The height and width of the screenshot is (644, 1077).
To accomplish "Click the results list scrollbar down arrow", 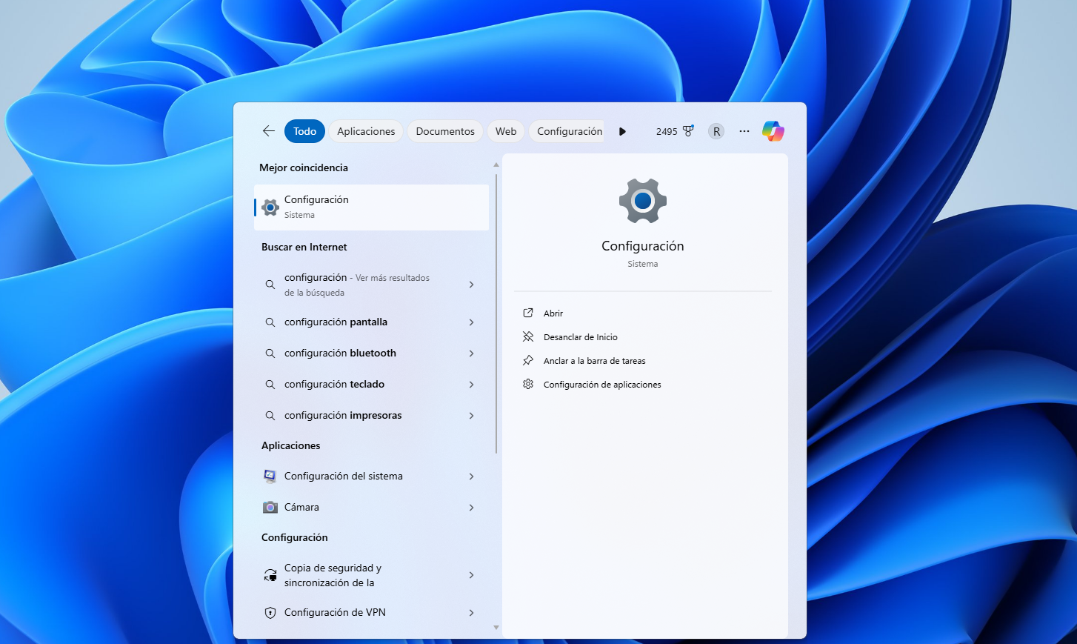I will click(x=496, y=628).
